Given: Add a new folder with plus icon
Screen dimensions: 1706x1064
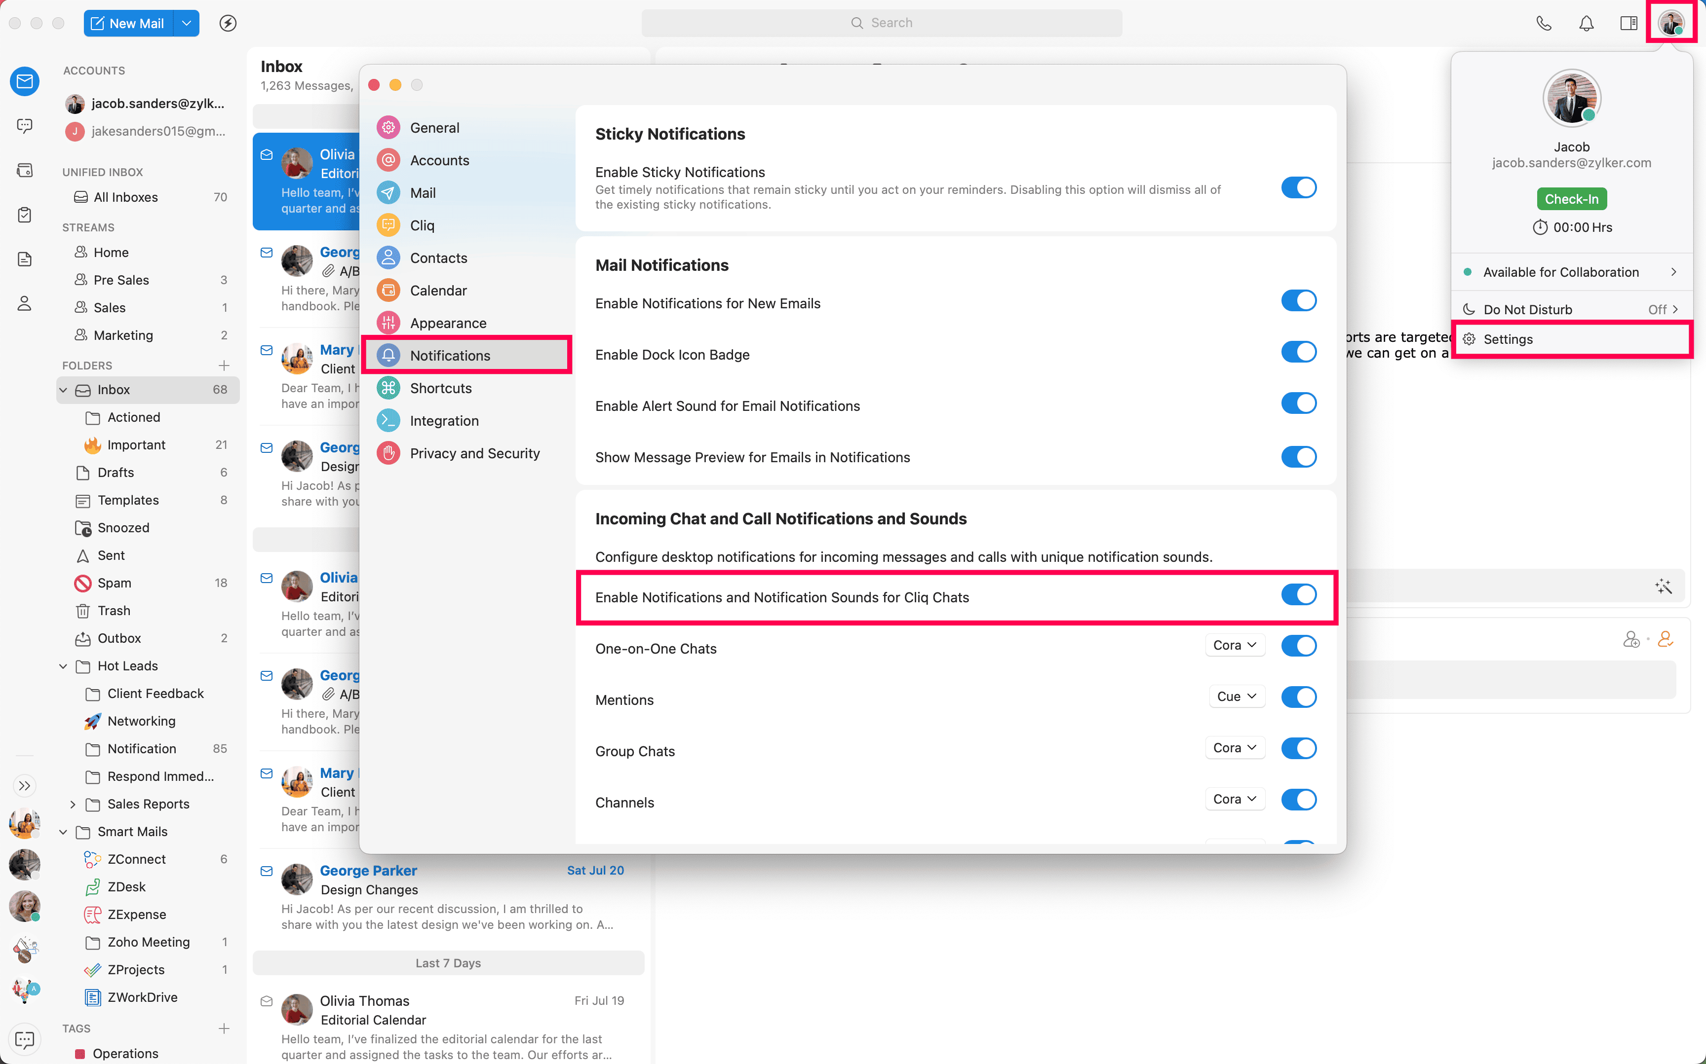Looking at the screenshot, I should [x=224, y=365].
